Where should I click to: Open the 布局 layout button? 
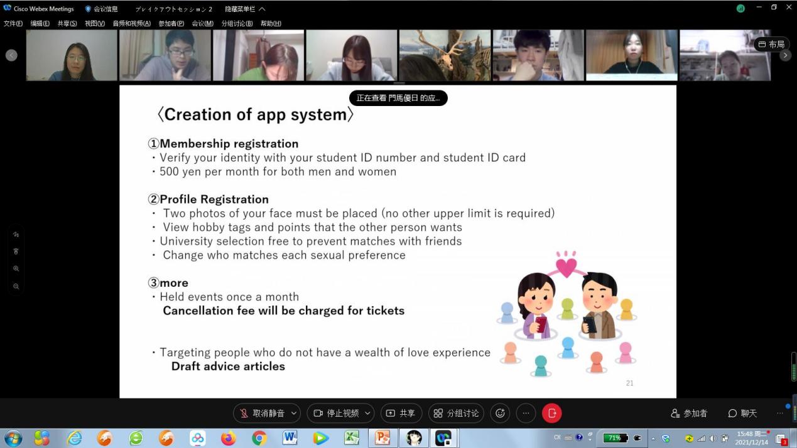[x=771, y=44]
